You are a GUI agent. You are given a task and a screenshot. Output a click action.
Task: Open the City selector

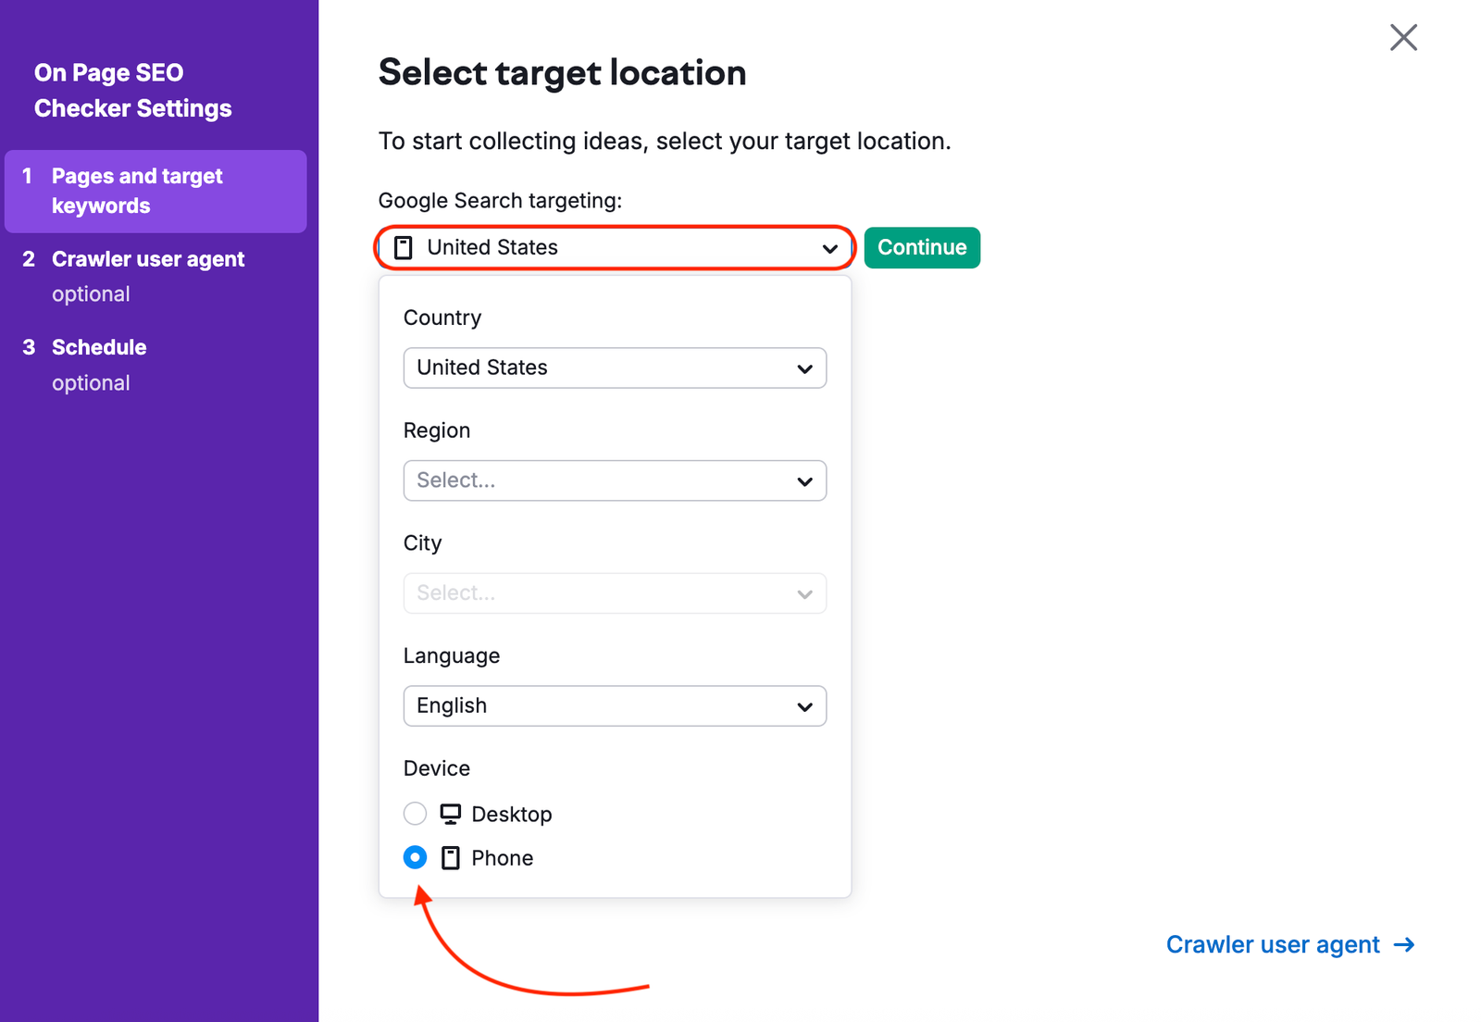coord(614,593)
